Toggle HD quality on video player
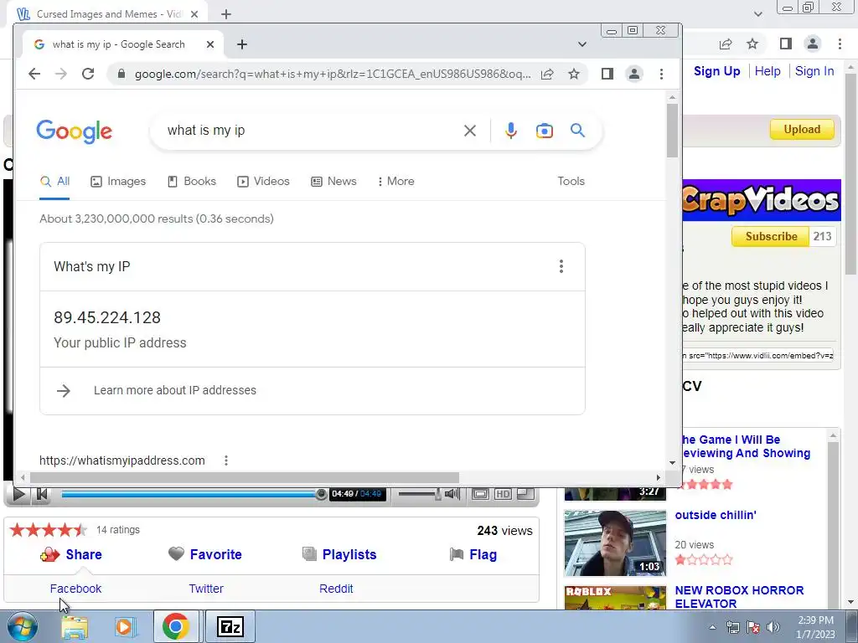This screenshot has height=643, width=858. pyautogui.click(x=503, y=494)
